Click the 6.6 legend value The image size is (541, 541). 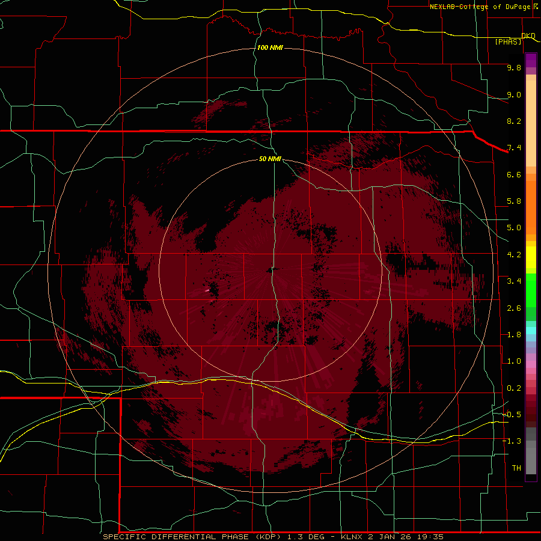click(x=514, y=174)
